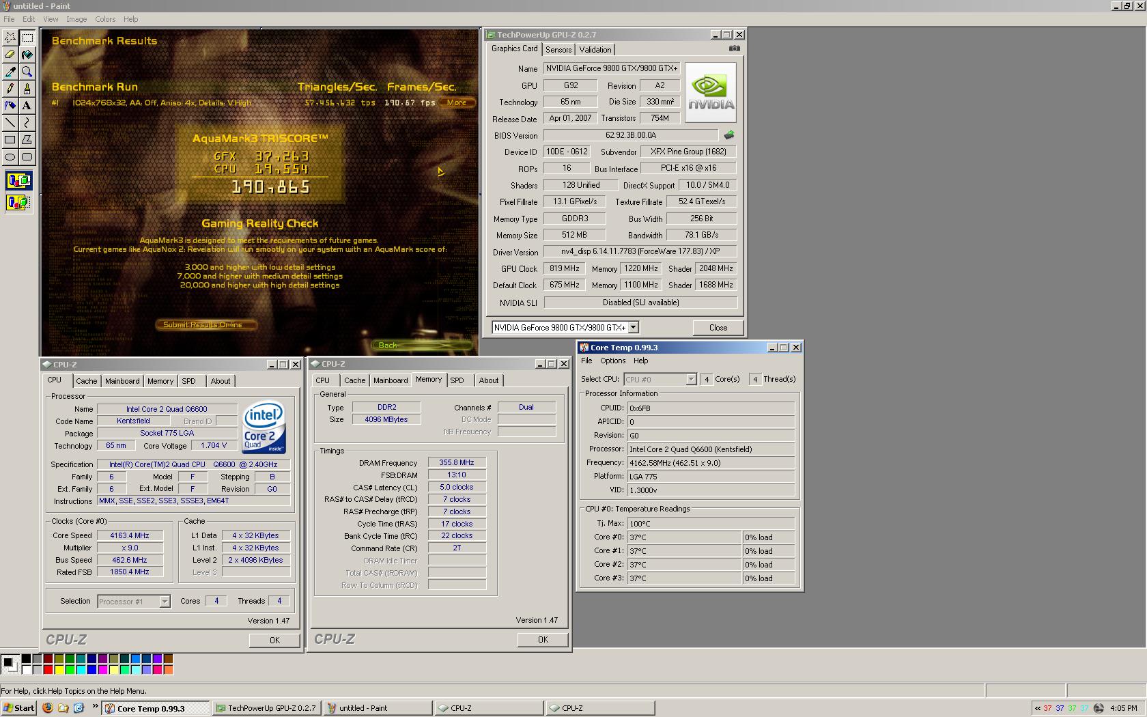Viewport: 1147px width, 717px height.
Task: Pick the Rectangle shape tool
Action: (10, 140)
